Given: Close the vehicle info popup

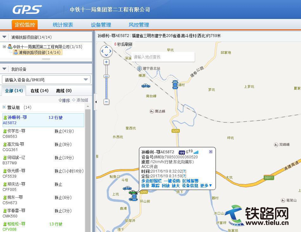Looking at the screenshot, I should [x=211, y=152].
